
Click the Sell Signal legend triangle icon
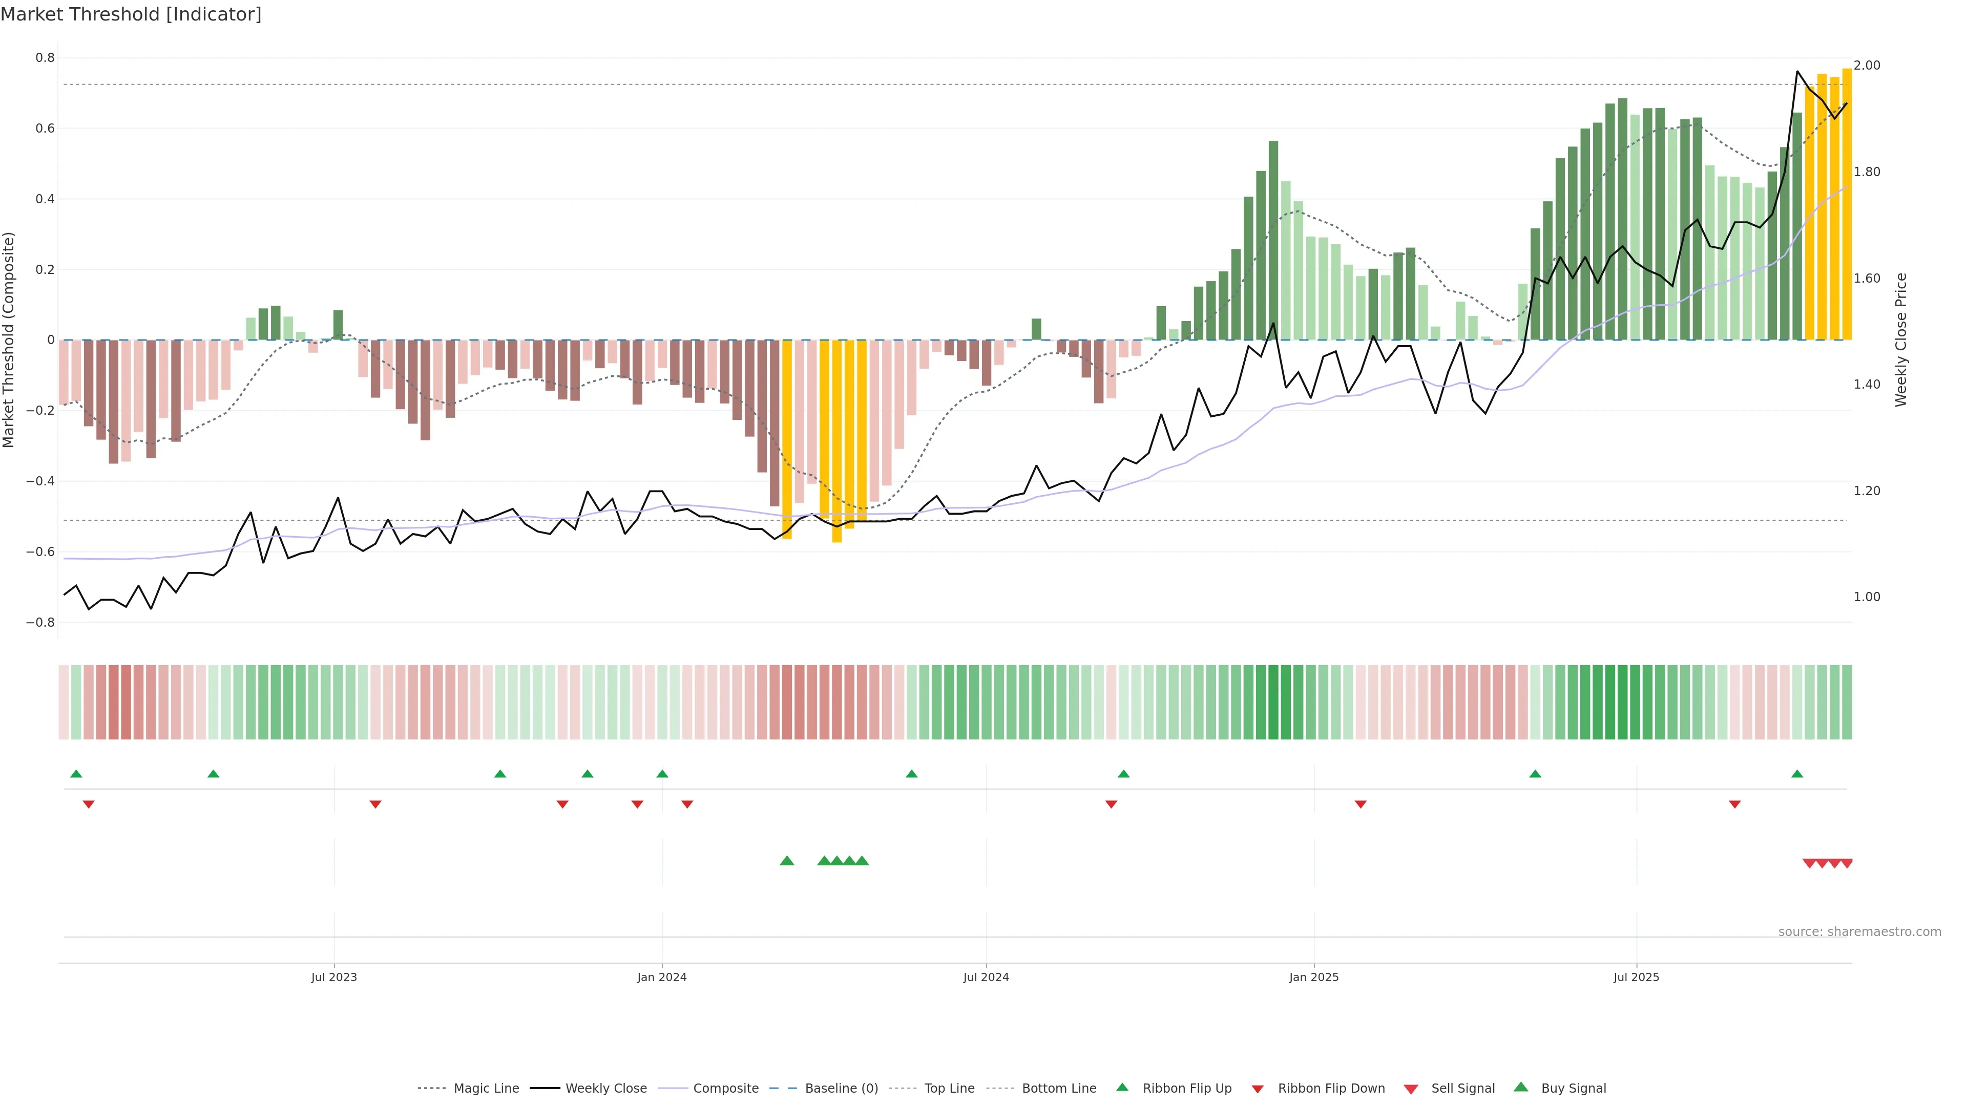(1410, 1089)
